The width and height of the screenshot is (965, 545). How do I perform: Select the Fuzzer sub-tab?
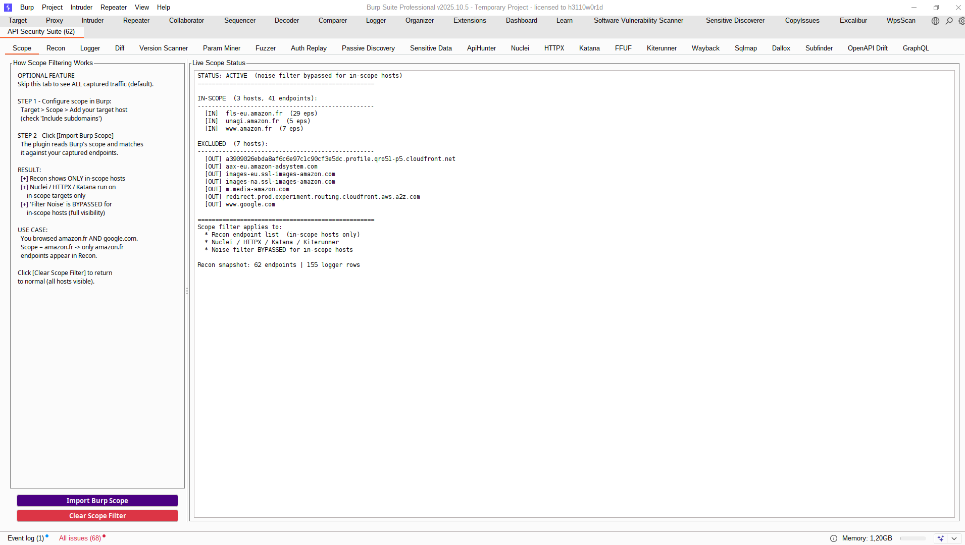[266, 48]
